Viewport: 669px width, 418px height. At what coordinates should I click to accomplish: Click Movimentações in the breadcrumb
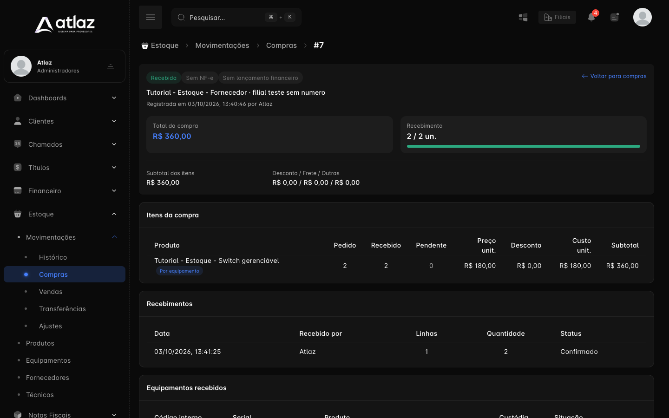click(222, 46)
